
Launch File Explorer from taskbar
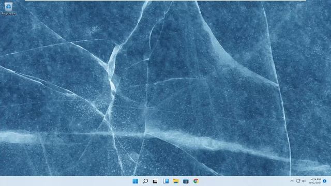(x=176, y=181)
